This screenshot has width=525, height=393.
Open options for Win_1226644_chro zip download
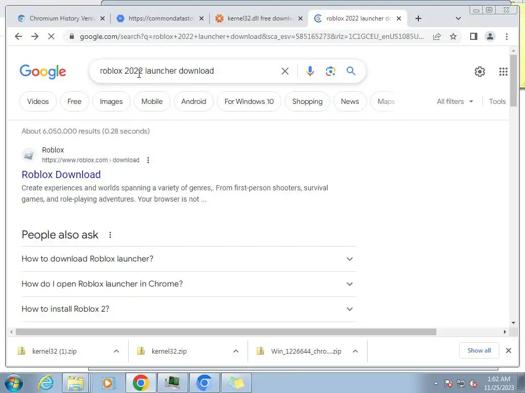click(355, 351)
